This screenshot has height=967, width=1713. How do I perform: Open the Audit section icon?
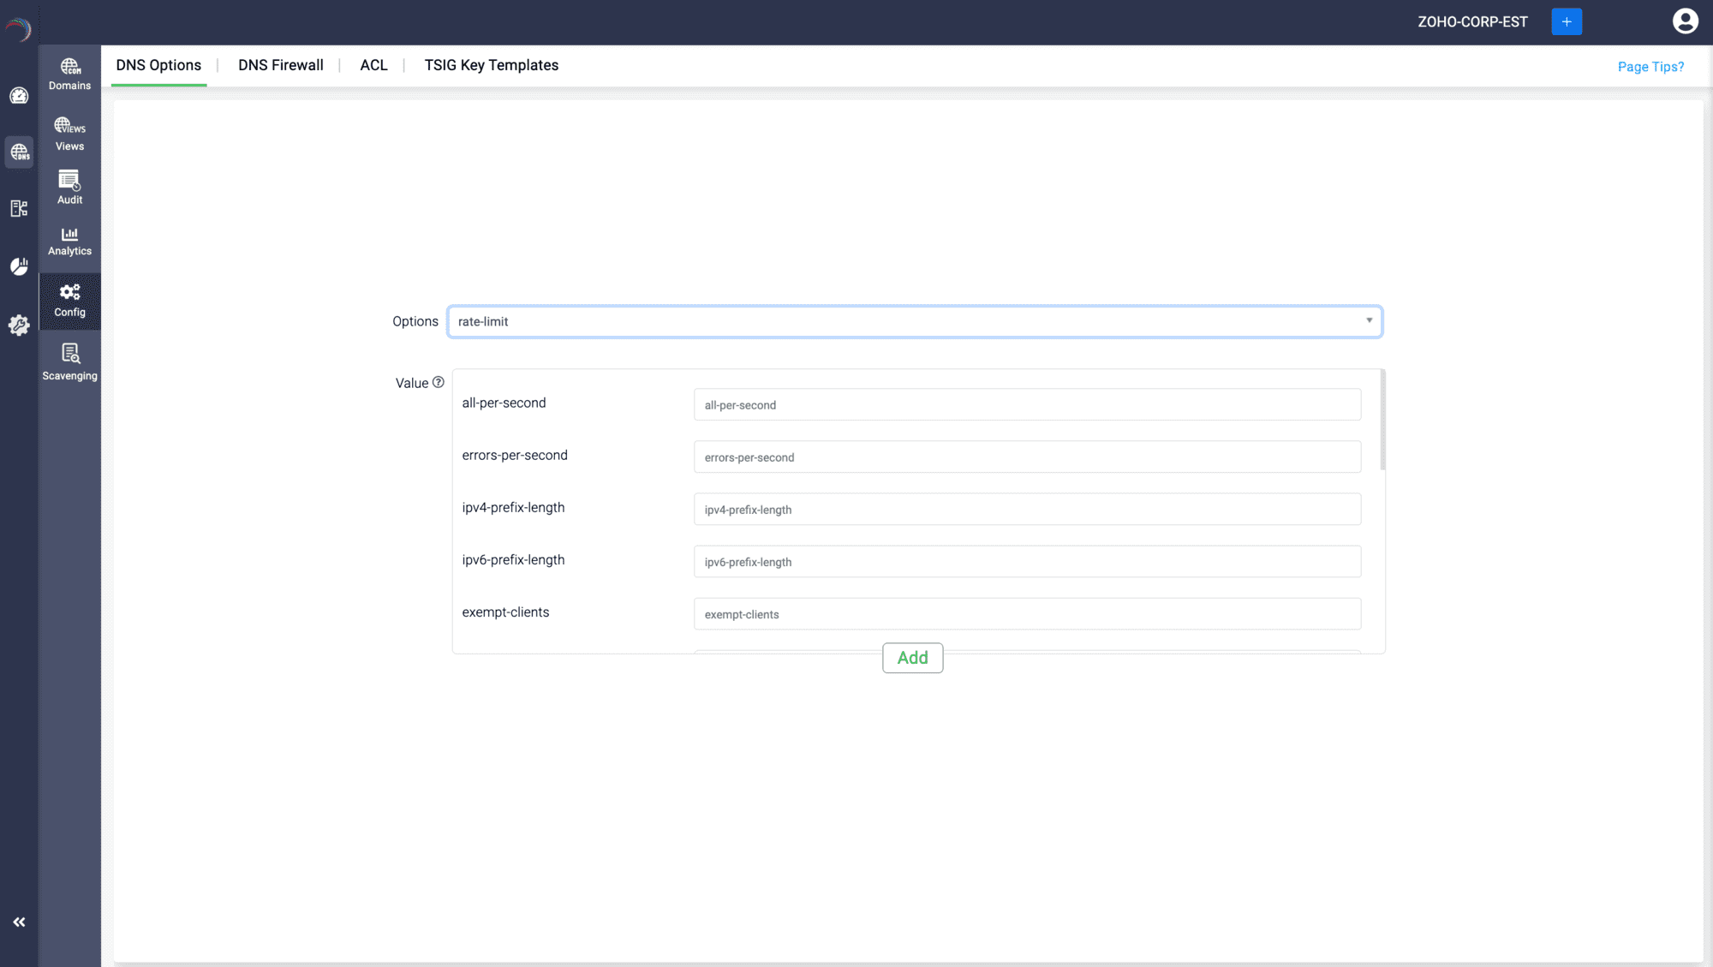click(x=69, y=188)
